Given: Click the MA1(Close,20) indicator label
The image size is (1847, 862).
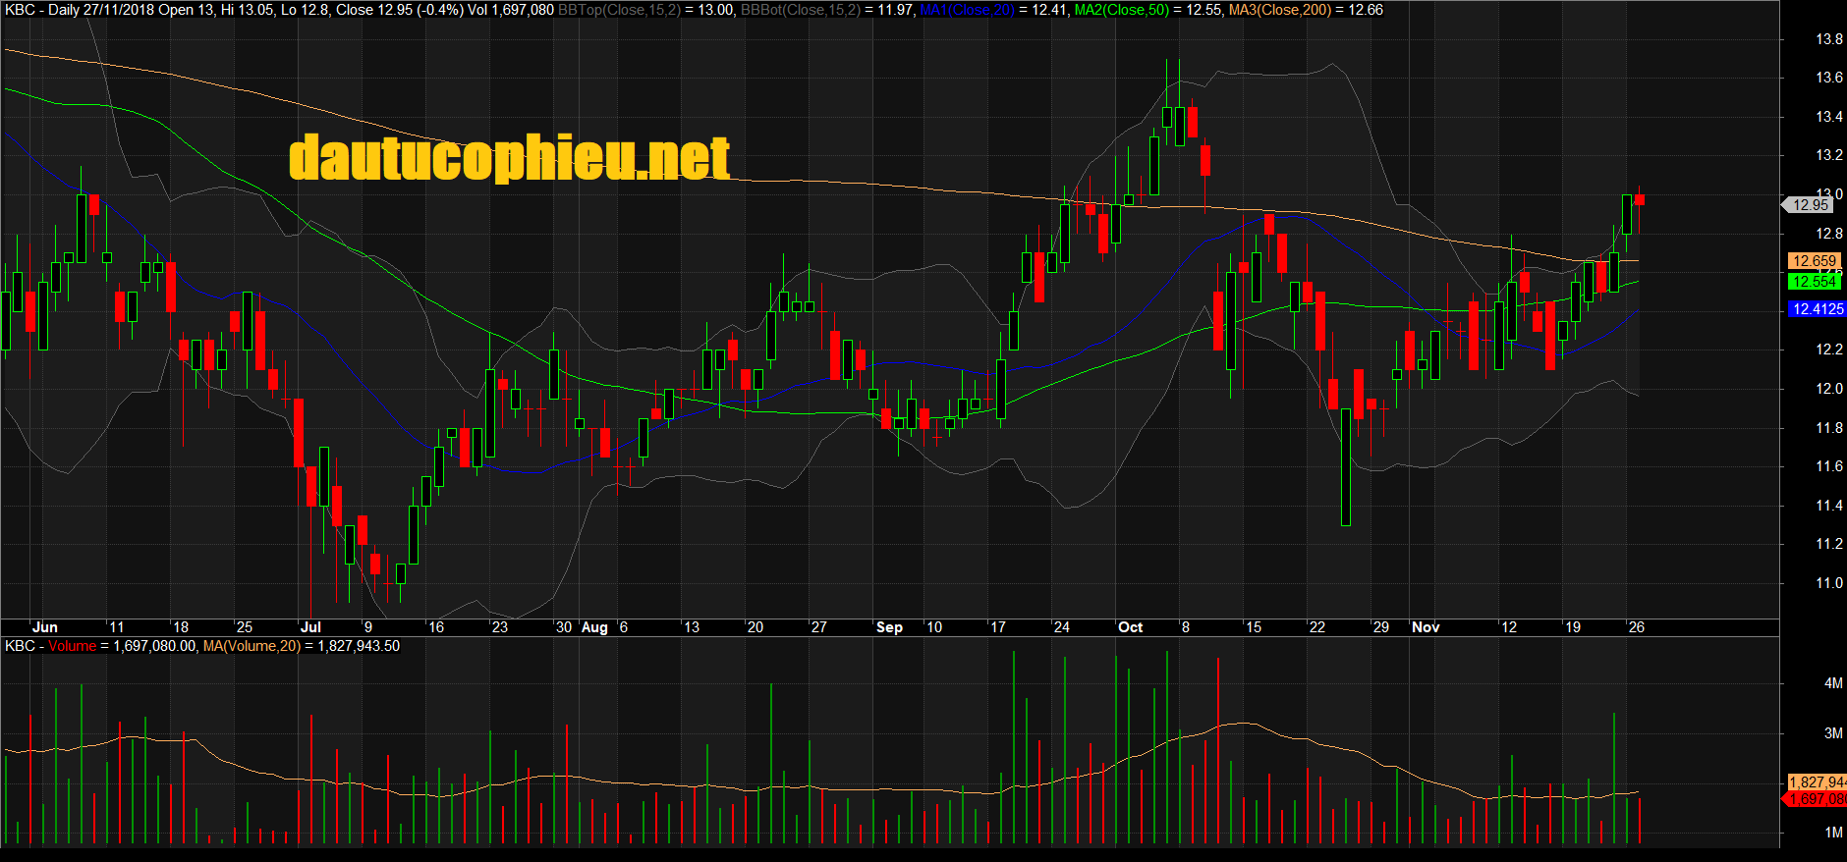Looking at the screenshot, I should click(967, 10).
